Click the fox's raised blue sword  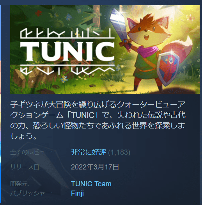click(119, 26)
